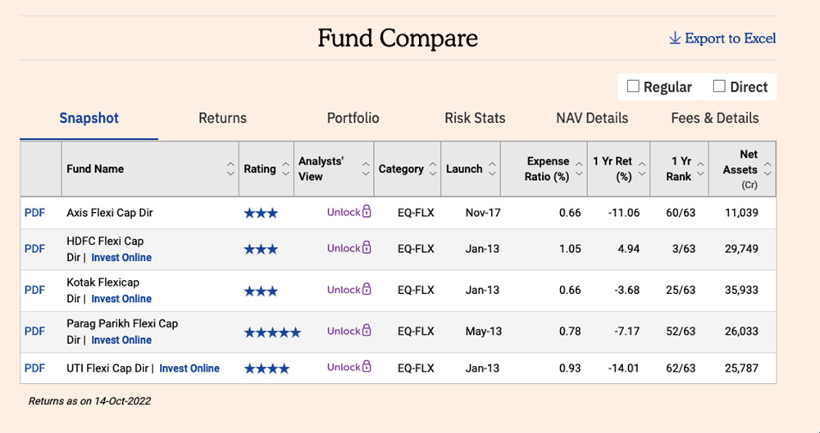Click lock icon in UTI Flexi Cap row
The image size is (820, 433).
(366, 368)
